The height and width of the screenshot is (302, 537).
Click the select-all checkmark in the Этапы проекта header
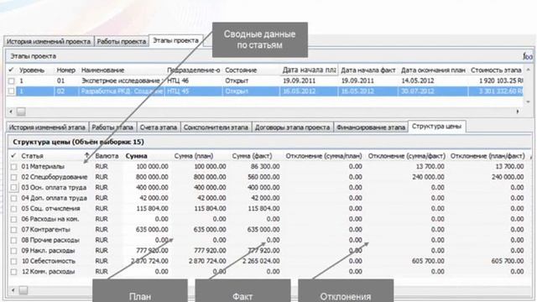(11, 70)
